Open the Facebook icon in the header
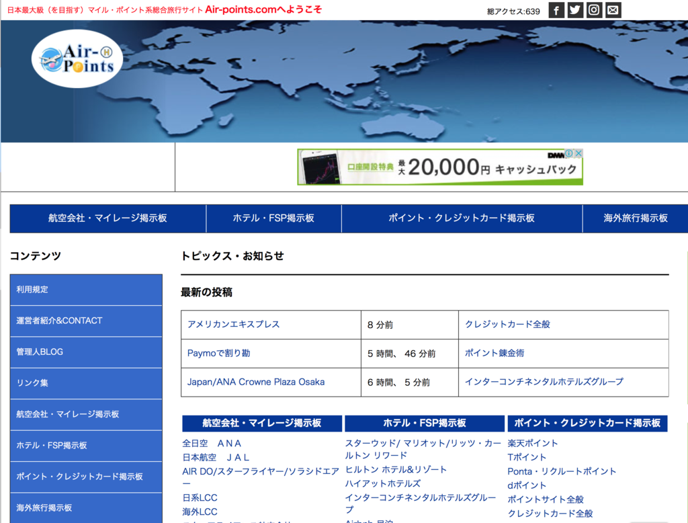Image resolution: width=688 pixels, height=523 pixels. point(556,10)
